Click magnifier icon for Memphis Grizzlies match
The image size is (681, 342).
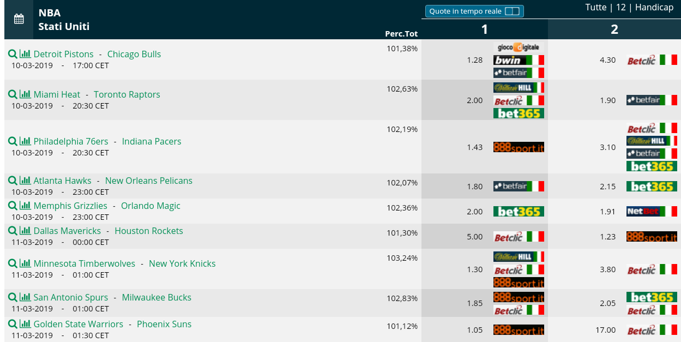pos(13,206)
